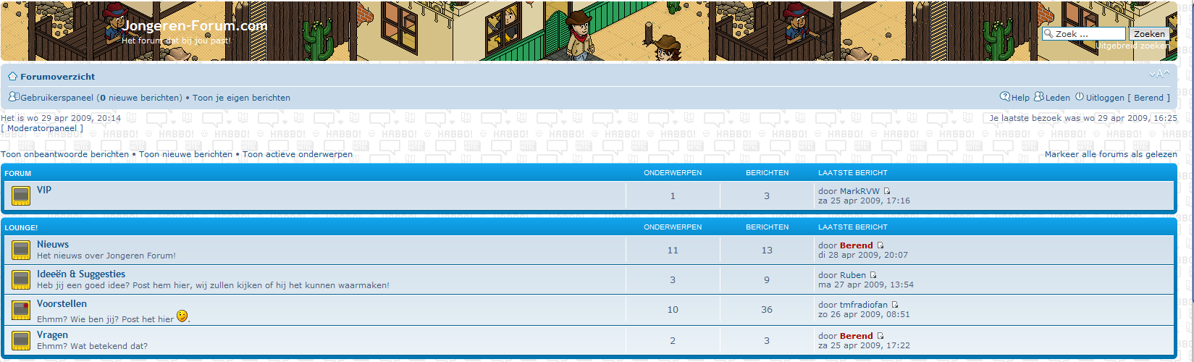
Task: Open Berend's profile in the Nieuws row
Action: tap(856, 245)
